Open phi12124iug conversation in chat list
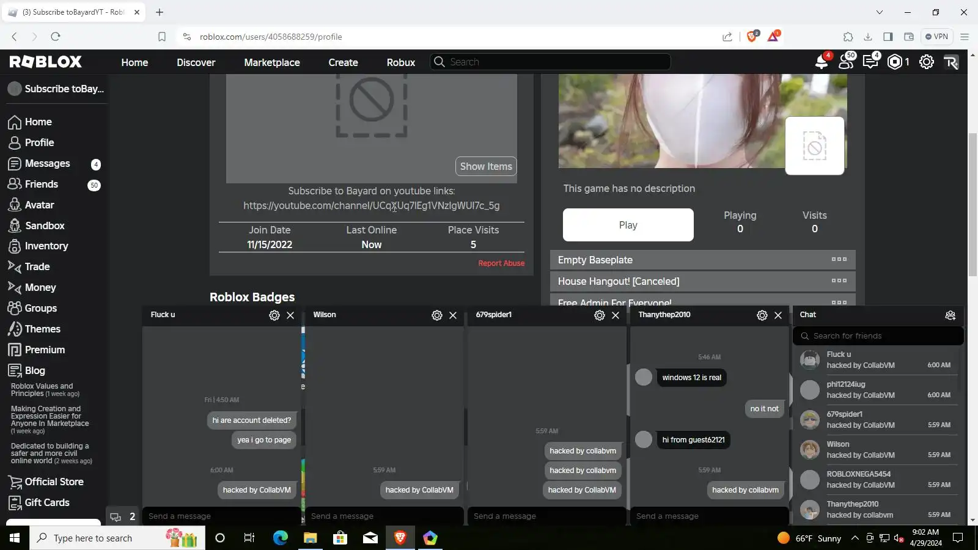Image resolution: width=978 pixels, height=550 pixels. pyautogui.click(x=878, y=390)
